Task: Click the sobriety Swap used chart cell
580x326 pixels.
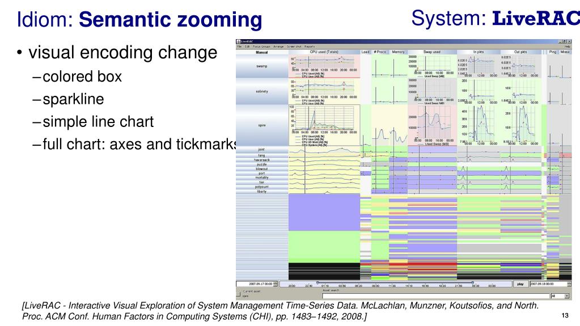Action: pos(432,91)
